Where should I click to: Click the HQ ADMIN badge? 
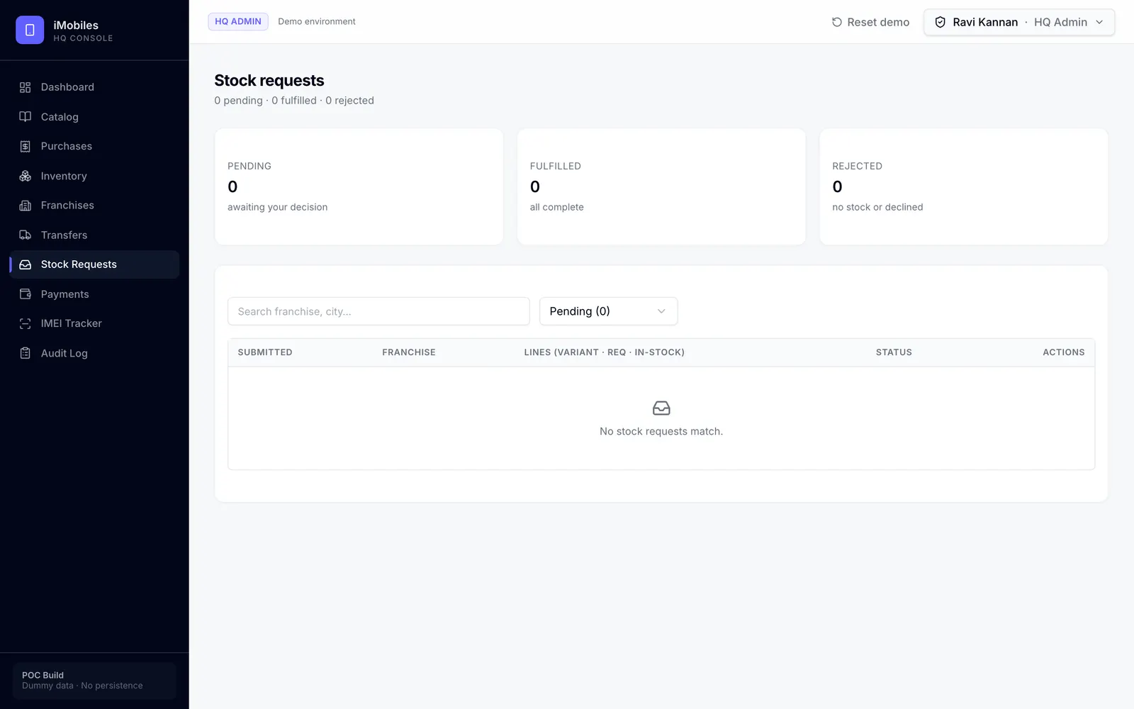point(238,21)
